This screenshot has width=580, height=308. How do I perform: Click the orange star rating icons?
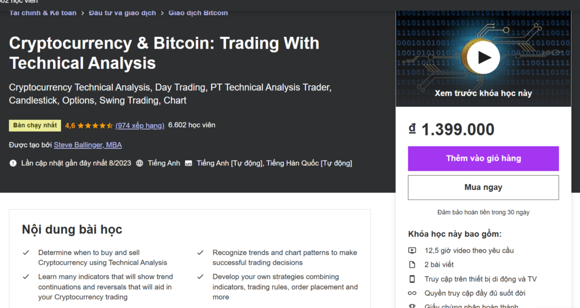point(95,125)
